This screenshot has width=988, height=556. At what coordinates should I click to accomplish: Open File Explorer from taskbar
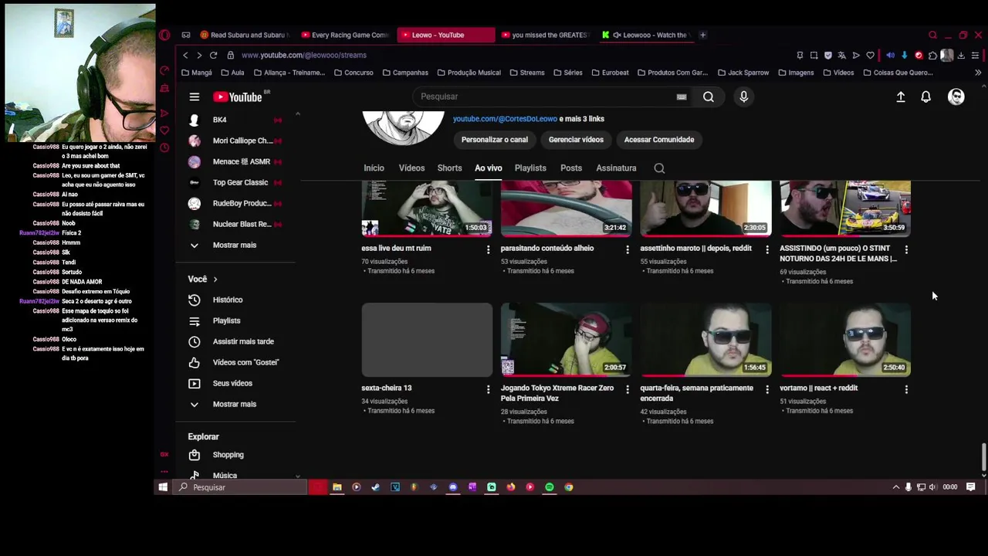point(337,487)
